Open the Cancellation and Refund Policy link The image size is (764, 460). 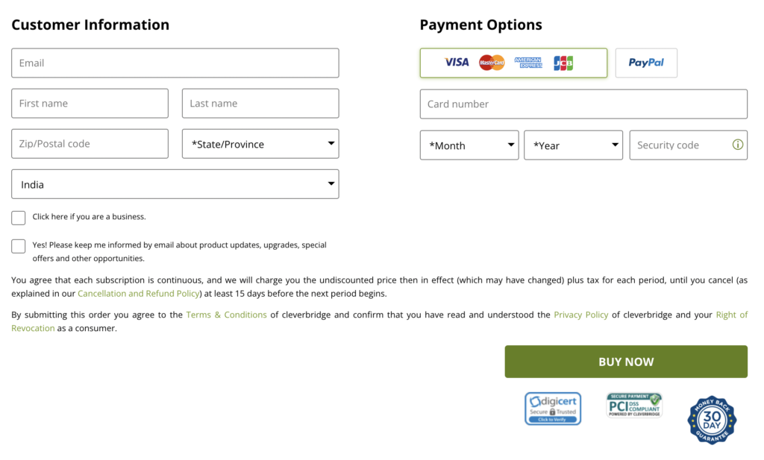click(x=138, y=294)
